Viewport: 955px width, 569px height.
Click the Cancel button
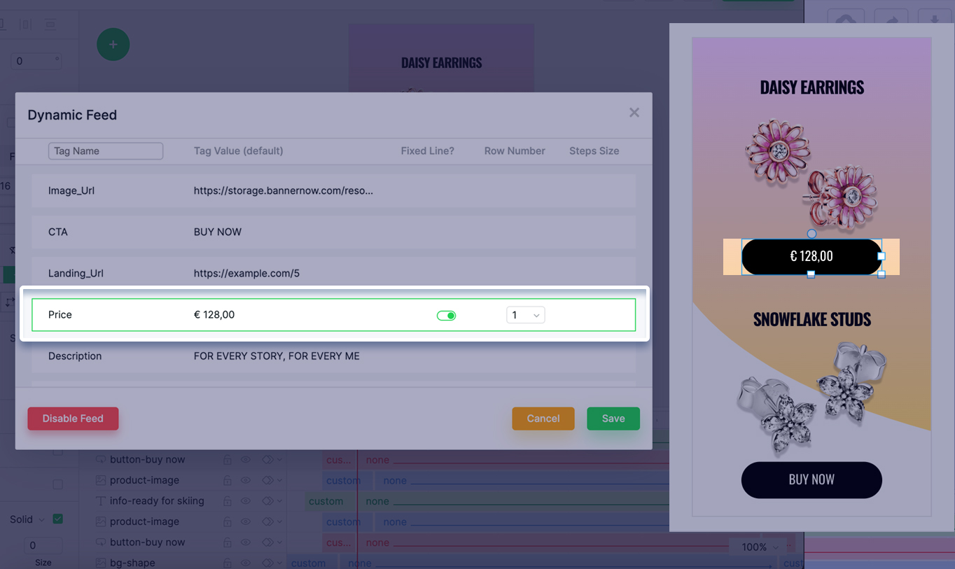[543, 419]
